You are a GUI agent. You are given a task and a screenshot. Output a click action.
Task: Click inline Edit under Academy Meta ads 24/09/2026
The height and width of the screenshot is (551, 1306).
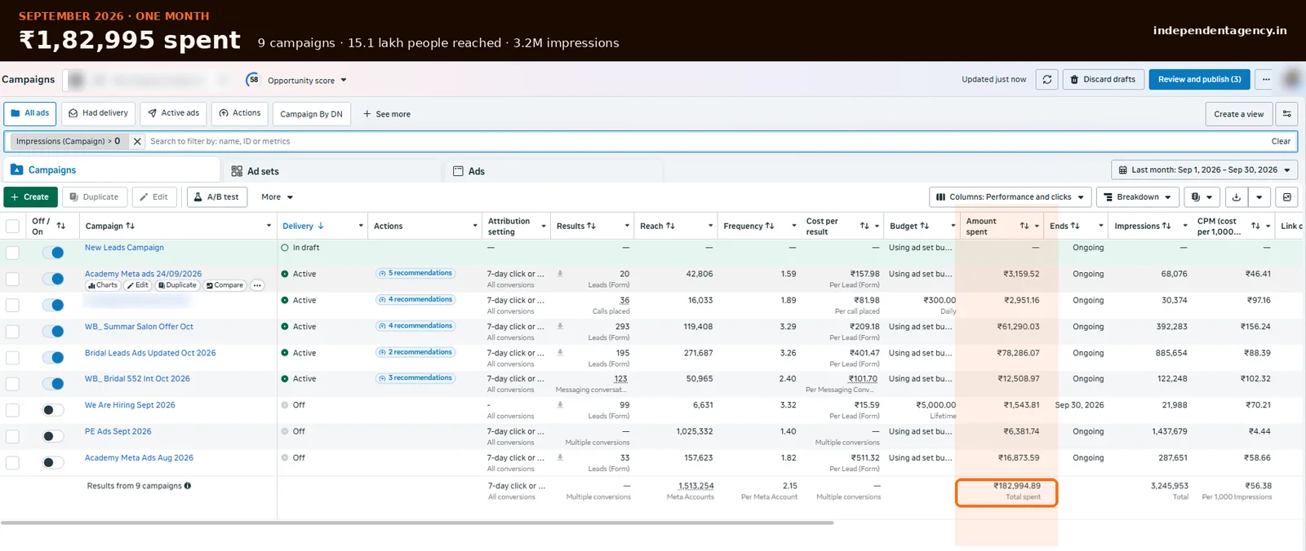pos(138,285)
